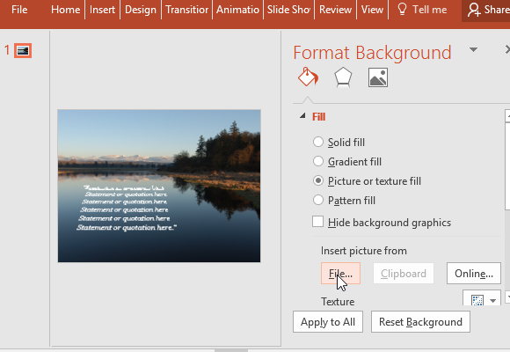This screenshot has height=352, width=510.
Task: Expand the Texture dropdown arrow
Action: (x=493, y=301)
